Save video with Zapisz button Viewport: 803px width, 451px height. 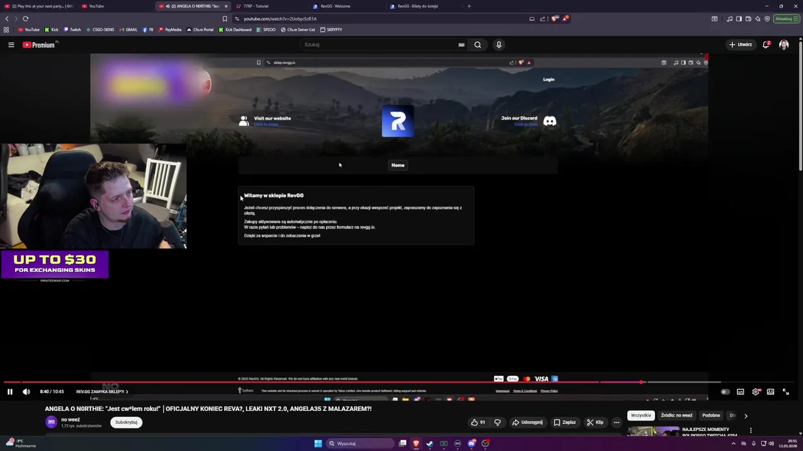[565, 422]
